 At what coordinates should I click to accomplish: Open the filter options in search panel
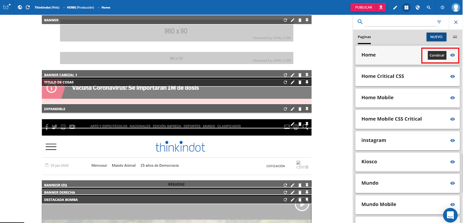[439, 22]
